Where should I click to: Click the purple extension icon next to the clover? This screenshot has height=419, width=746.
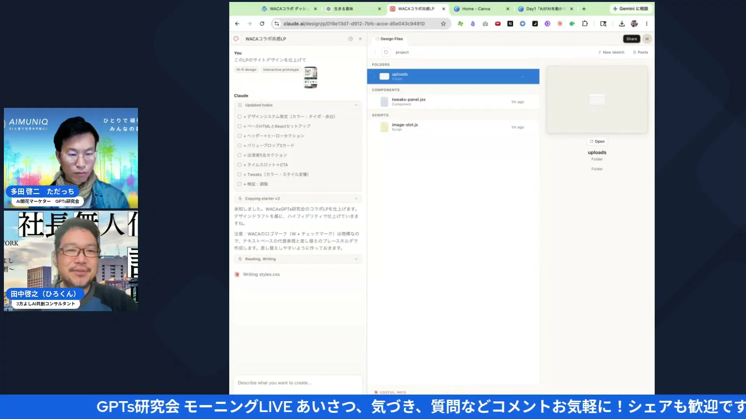[x=473, y=24]
